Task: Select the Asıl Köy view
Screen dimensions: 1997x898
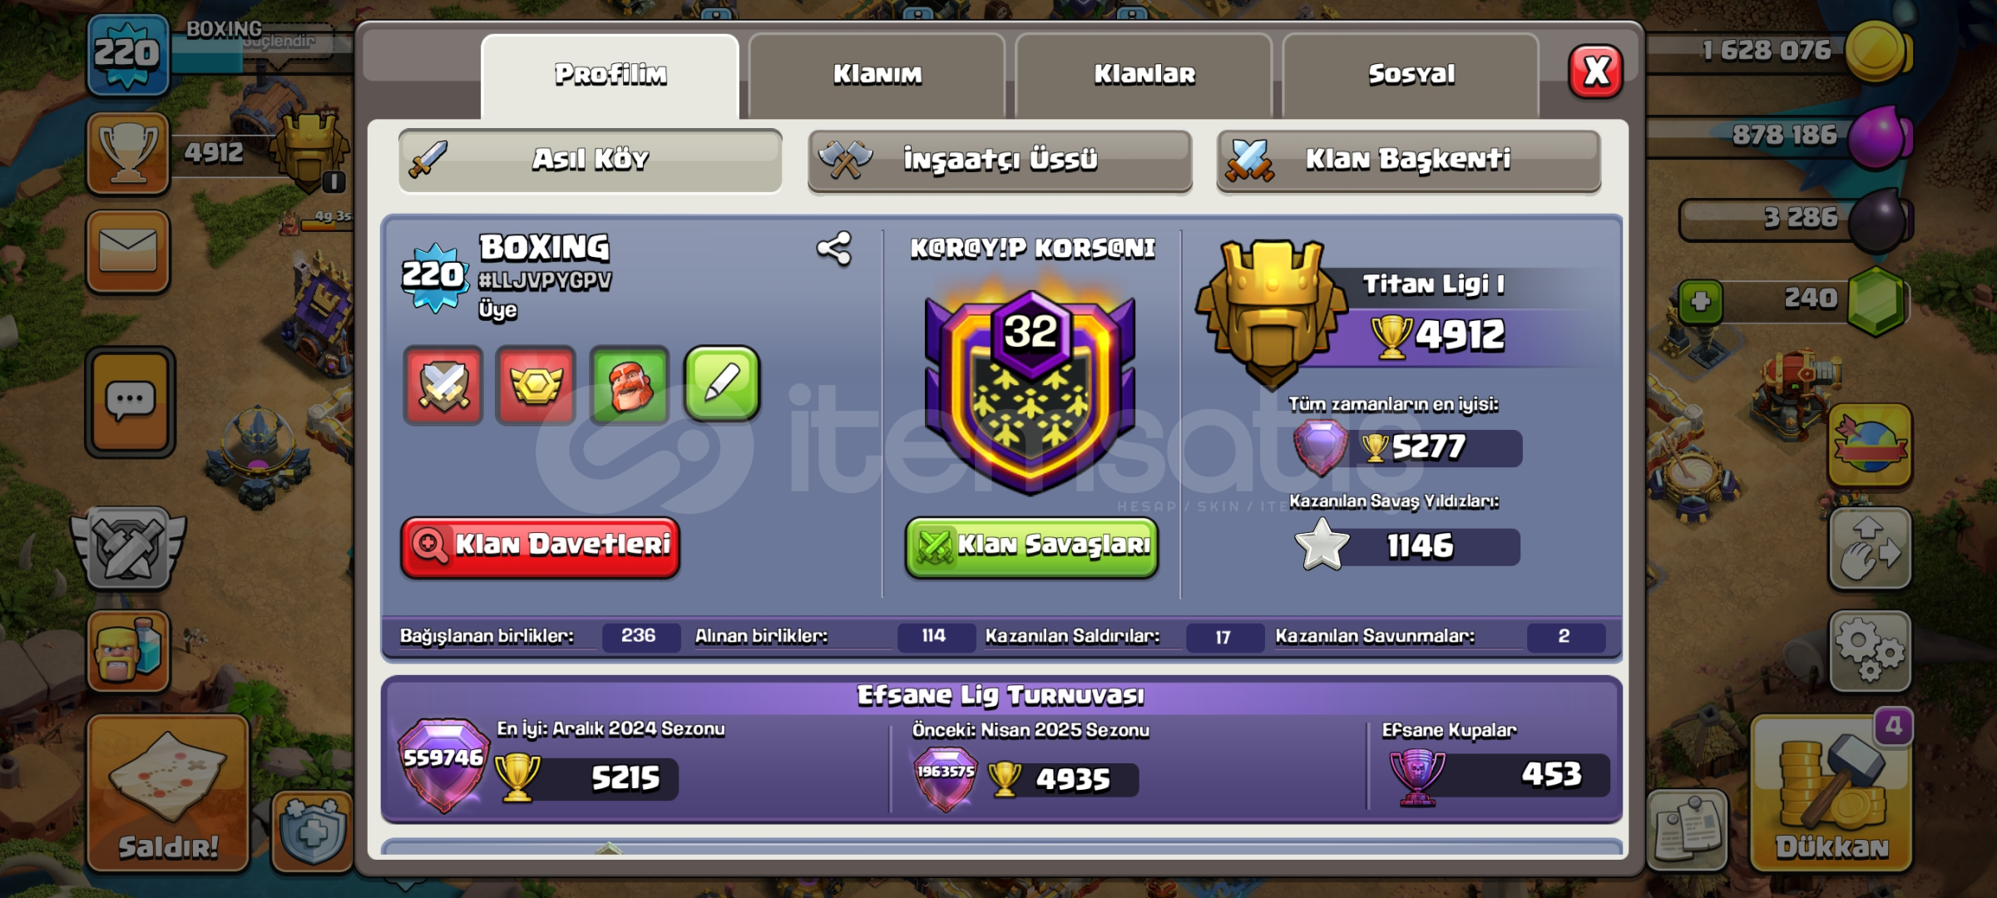Action: tap(590, 160)
